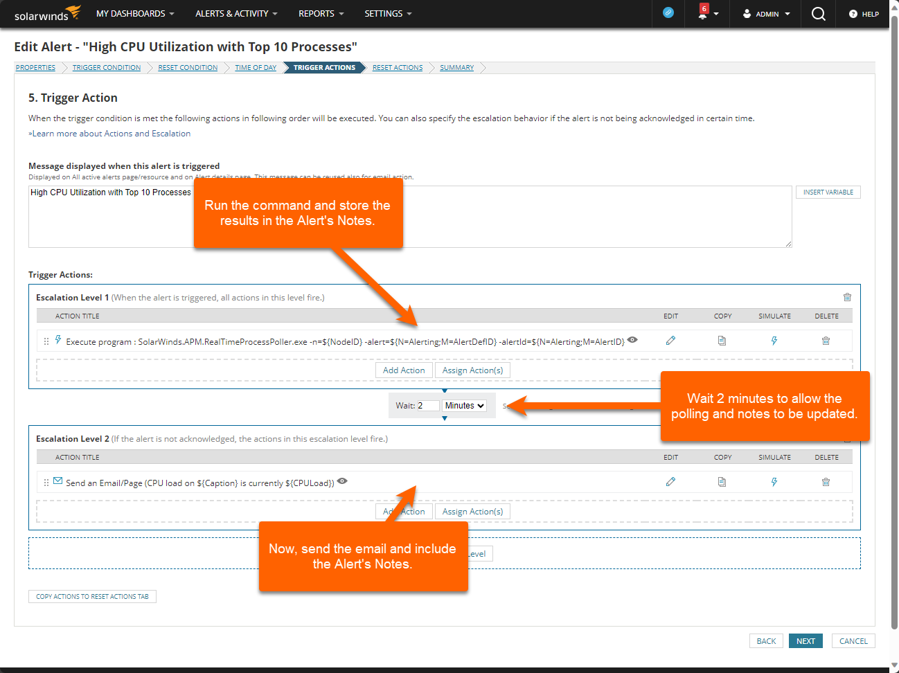Open the search magnifier icon

819,14
